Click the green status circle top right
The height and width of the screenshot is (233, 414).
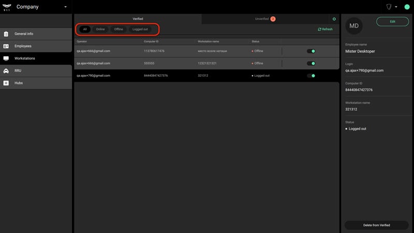click(x=407, y=7)
